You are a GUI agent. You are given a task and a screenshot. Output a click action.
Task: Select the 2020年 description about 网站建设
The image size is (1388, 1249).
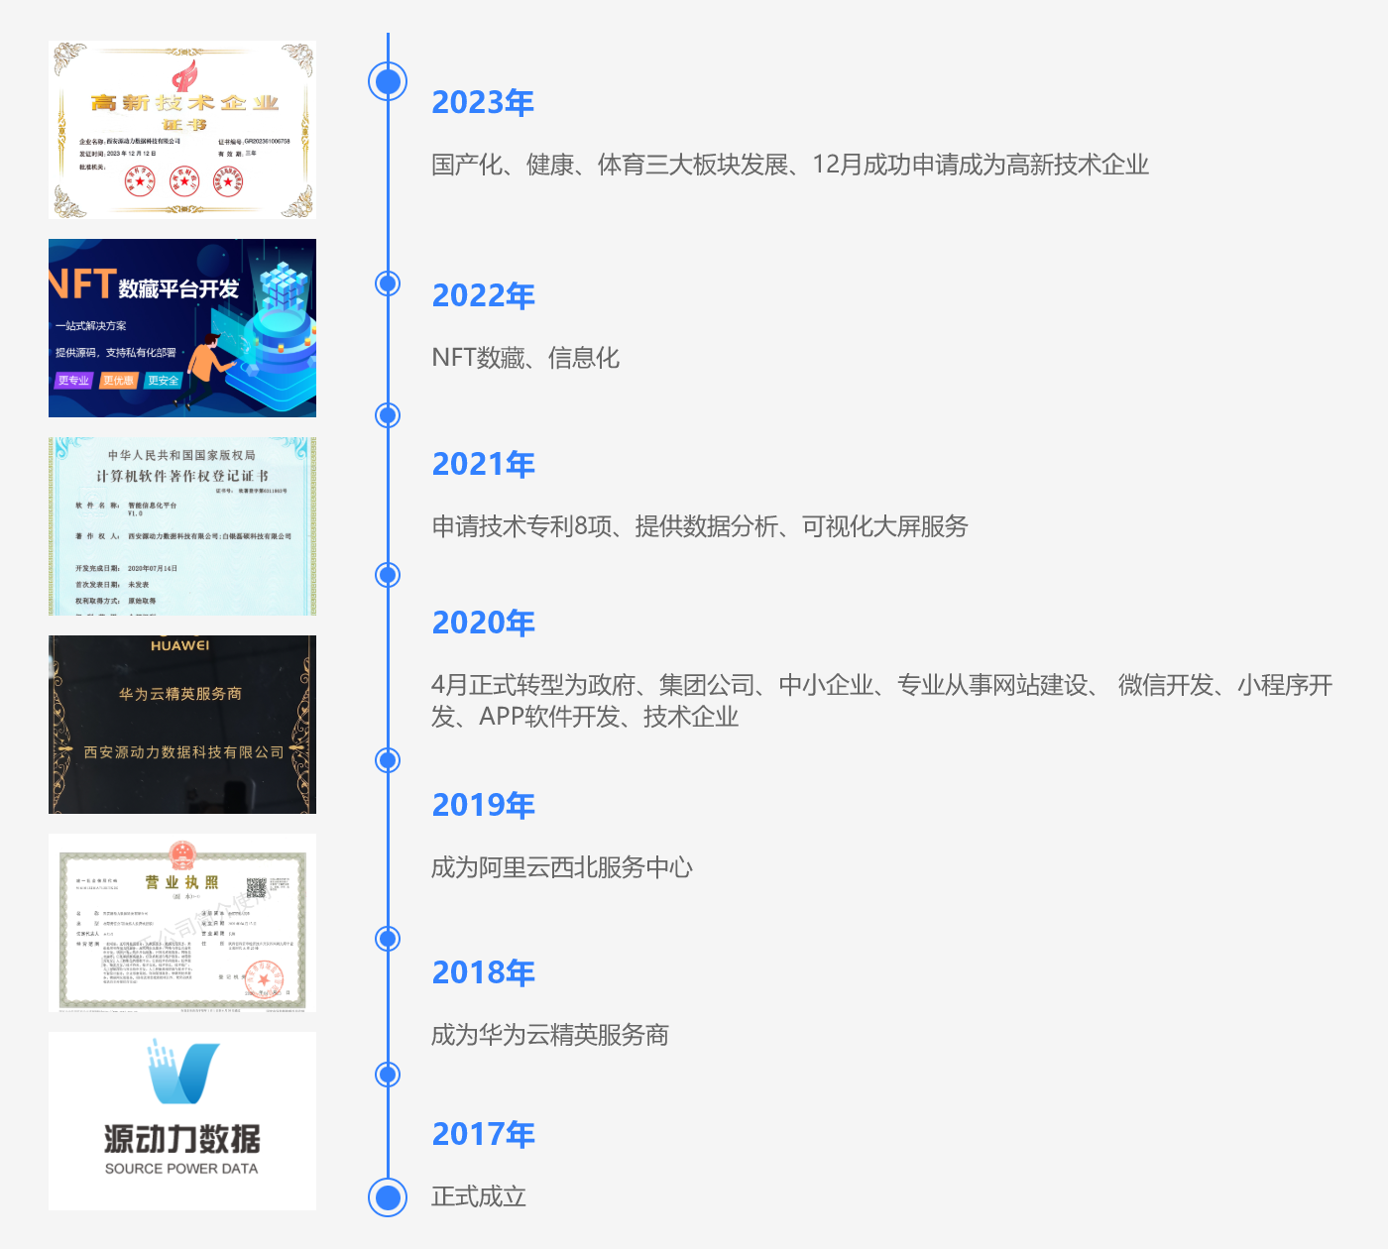[x=880, y=700]
